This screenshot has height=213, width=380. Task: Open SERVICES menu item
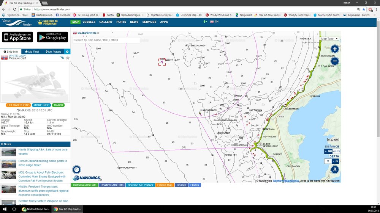[x=149, y=22]
